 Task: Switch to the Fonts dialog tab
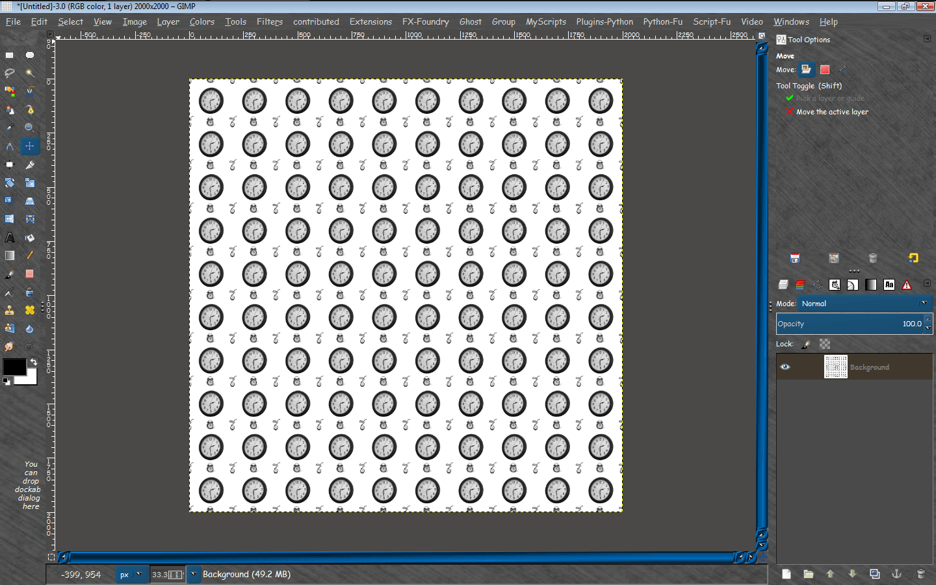(x=889, y=285)
